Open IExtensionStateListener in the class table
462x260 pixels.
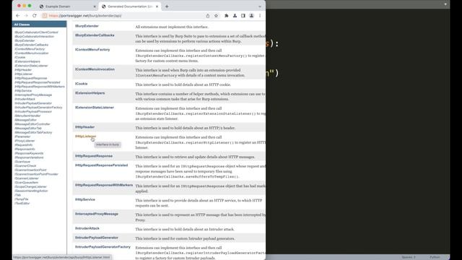coord(95,108)
